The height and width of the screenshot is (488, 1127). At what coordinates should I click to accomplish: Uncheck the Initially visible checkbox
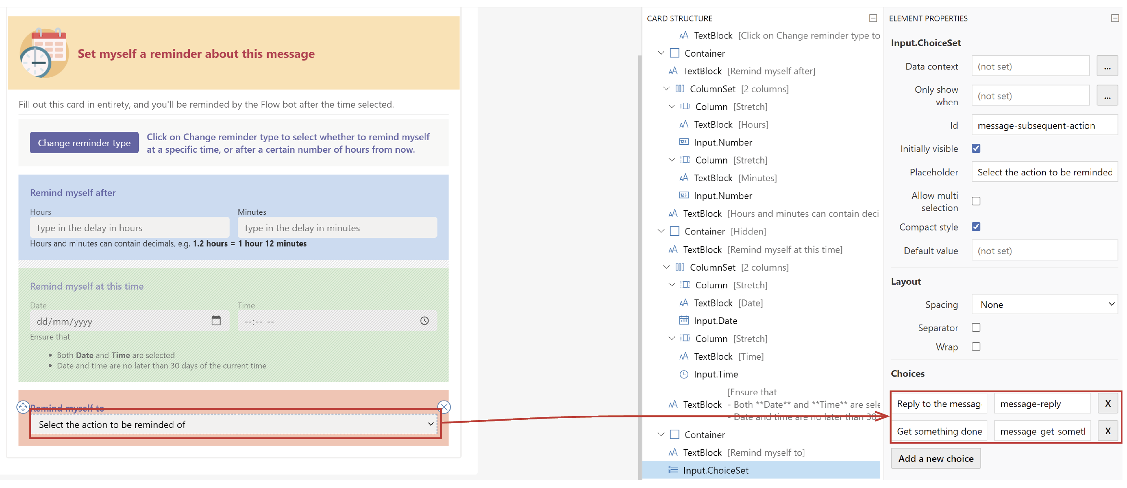point(977,148)
